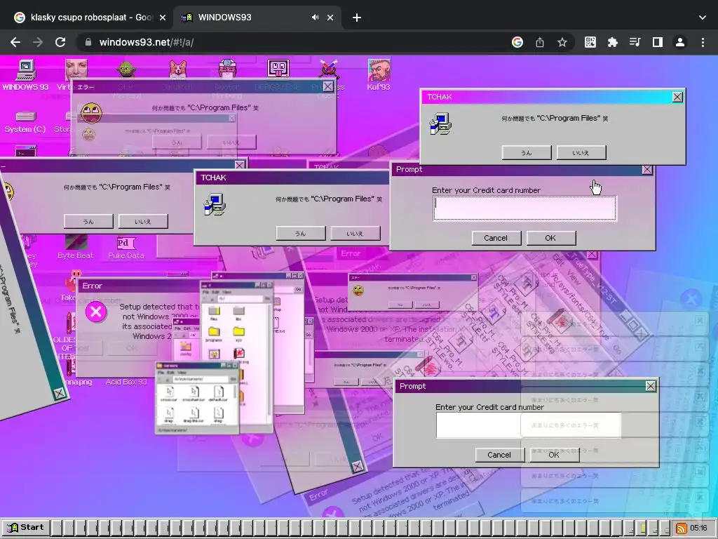Cancel the lower Prompt dialog
The width and height of the screenshot is (718, 539).
pyautogui.click(x=499, y=455)
